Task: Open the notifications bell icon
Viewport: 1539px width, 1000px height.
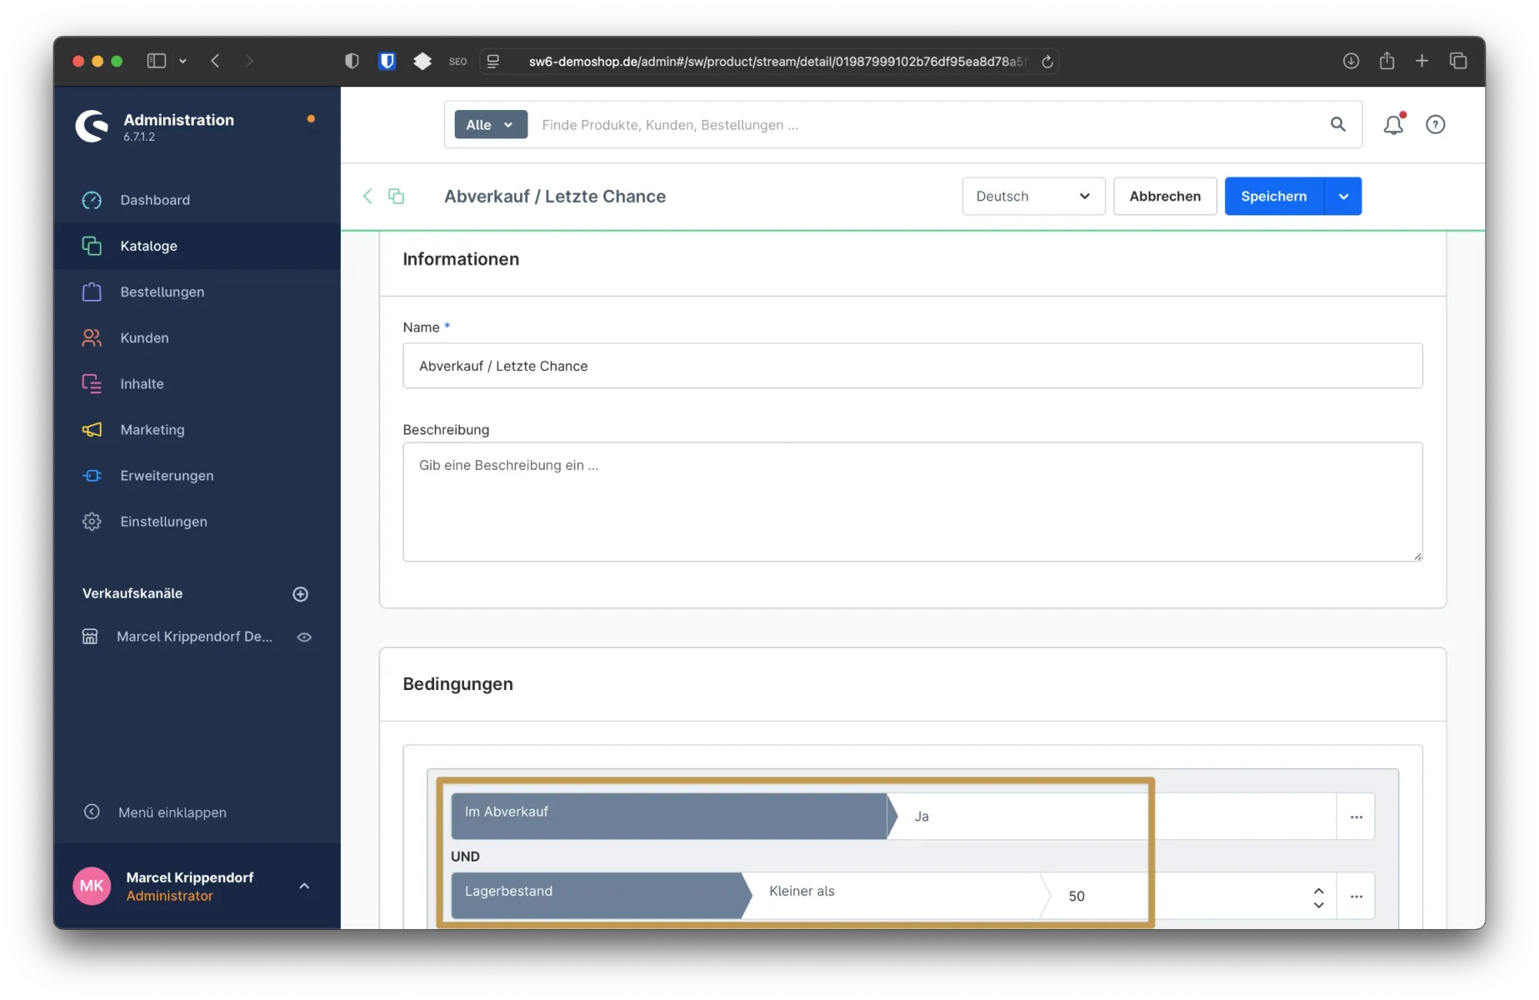Action: coord(1393,125)
